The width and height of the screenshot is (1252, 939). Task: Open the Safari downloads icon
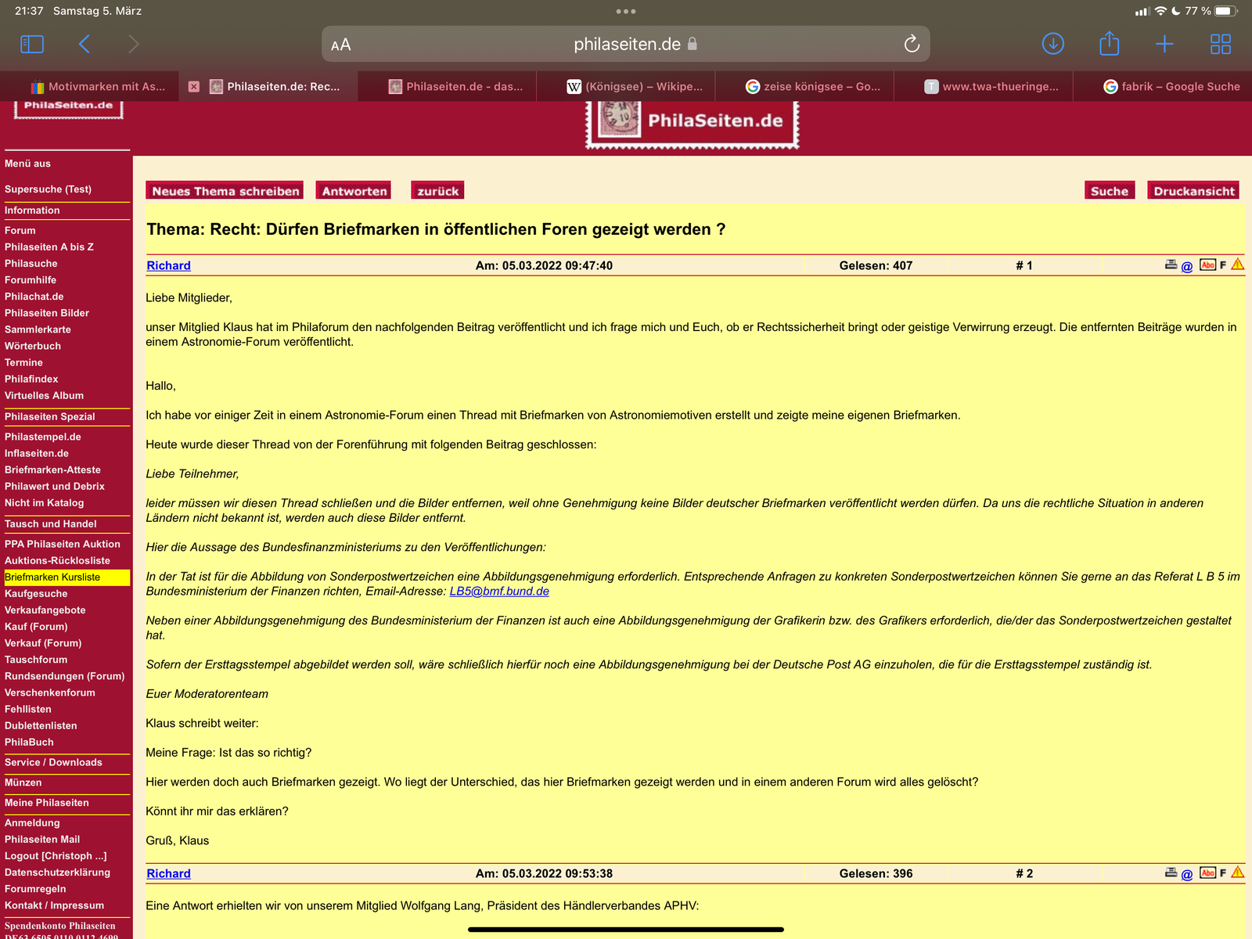[1052, 44]
